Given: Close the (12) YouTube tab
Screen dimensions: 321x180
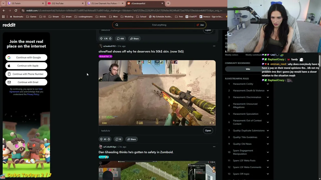Looking at the screenshot, I should [83, 3].
